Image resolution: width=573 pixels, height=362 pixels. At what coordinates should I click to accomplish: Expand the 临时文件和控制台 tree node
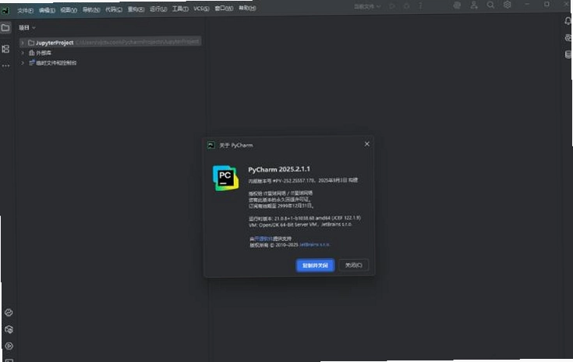[x=23, y=63]
